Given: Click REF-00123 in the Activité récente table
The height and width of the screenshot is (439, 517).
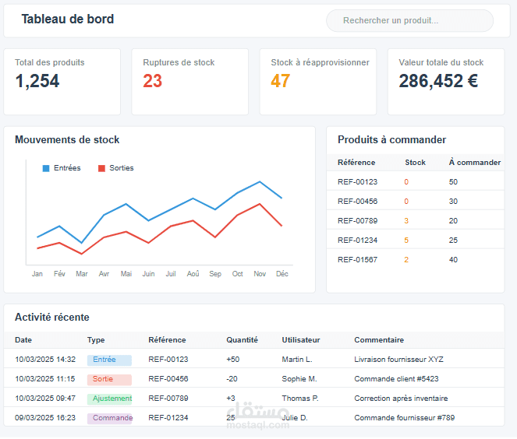Looking at the screenshot, I should coord(168,360).
